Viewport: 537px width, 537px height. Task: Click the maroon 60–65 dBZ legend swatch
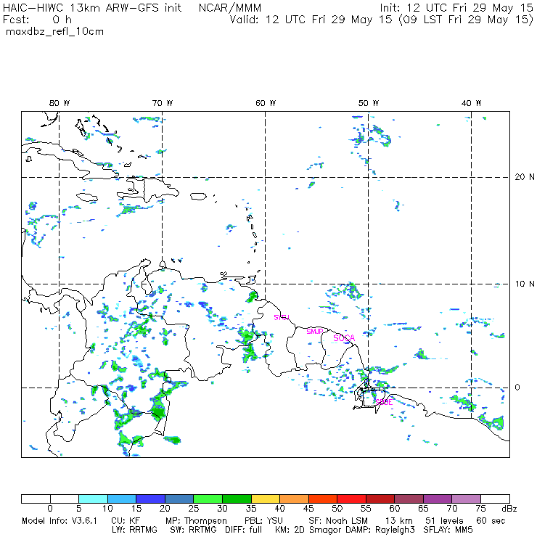click(409, 499)
